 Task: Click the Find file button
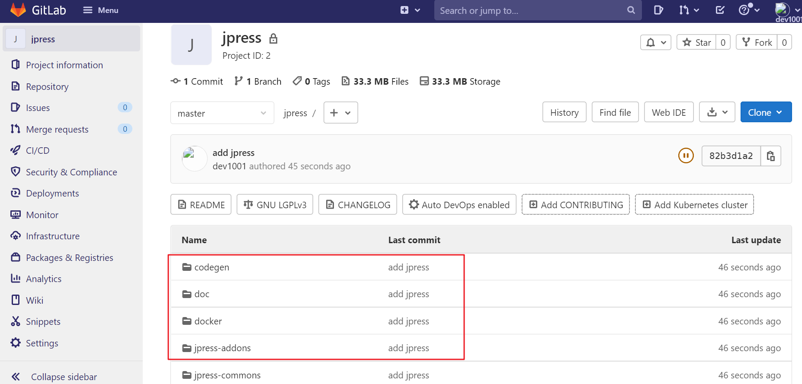pyautogui.click(x=615, y=112)
